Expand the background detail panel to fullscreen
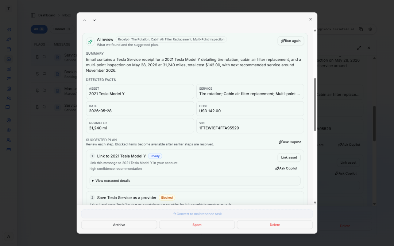This screenshot has width=394, height=246. (x=359, y=48)
